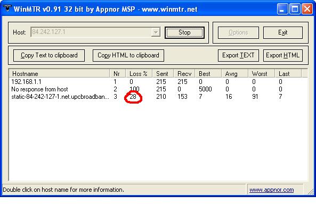
Task: Click the Nr column header
Action: click(118, 73)
